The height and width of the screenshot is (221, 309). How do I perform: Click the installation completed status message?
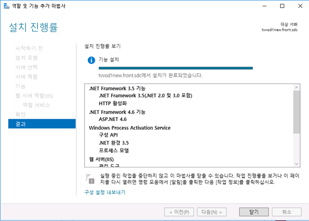(x=151, y=75)
